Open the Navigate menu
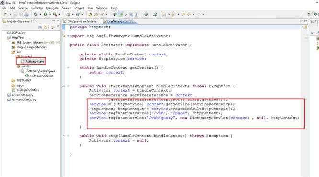The width and height of the screenshot is (319, 177). [x=53, y=8]
